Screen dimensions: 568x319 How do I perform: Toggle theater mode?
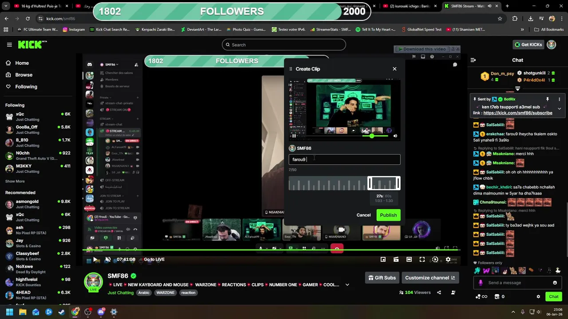409,260
